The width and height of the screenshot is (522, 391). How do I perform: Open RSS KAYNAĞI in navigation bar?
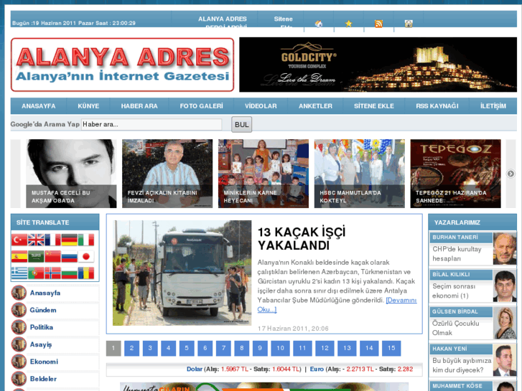click(x=437, y=106)
